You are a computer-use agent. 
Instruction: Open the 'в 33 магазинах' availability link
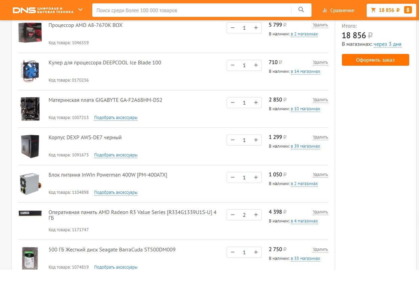(305, 259)
